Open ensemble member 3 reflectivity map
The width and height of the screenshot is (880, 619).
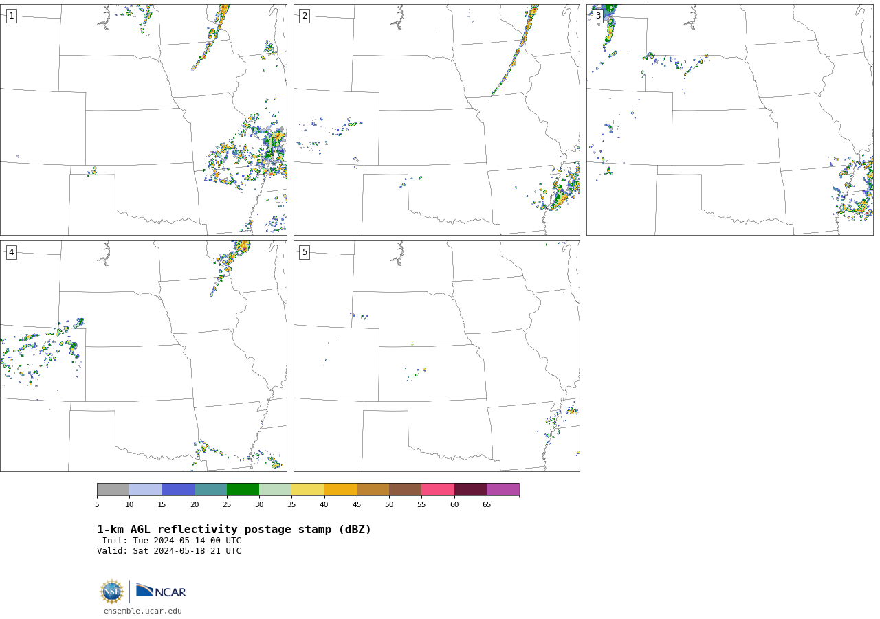729,120
